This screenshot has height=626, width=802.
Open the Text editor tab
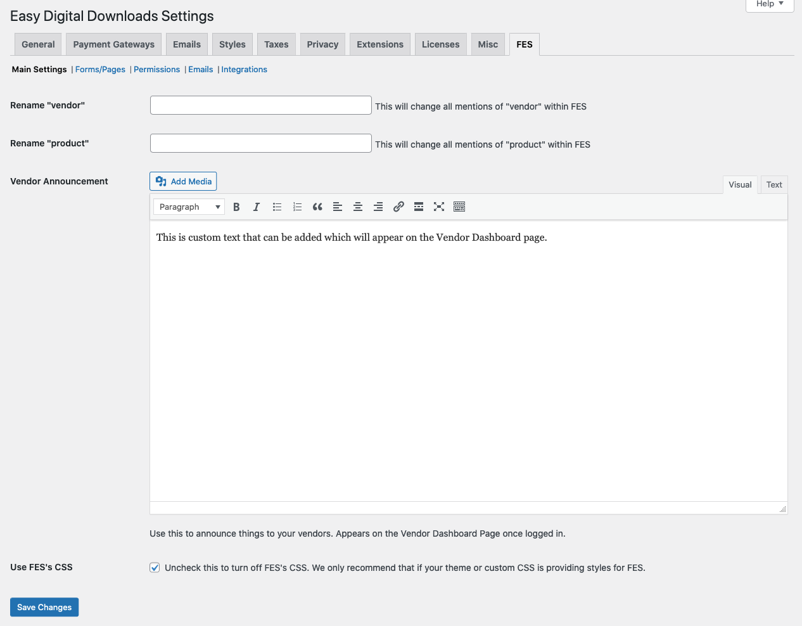[774, 185]
